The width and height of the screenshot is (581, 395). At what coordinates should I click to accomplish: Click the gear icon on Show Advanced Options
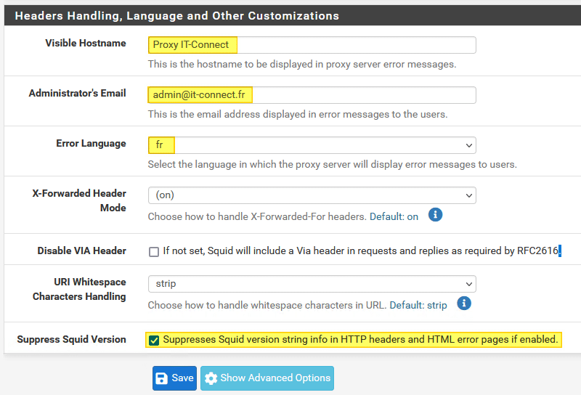coord(211,378)
